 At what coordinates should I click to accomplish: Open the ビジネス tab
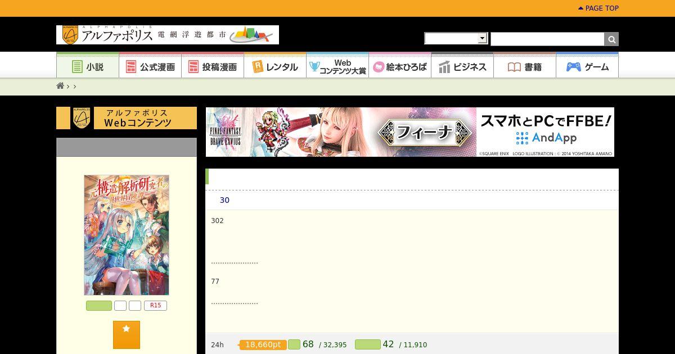(462, 66)
